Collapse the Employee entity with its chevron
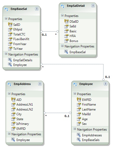Screen dimensions: 113x147 tap(105, 84)
